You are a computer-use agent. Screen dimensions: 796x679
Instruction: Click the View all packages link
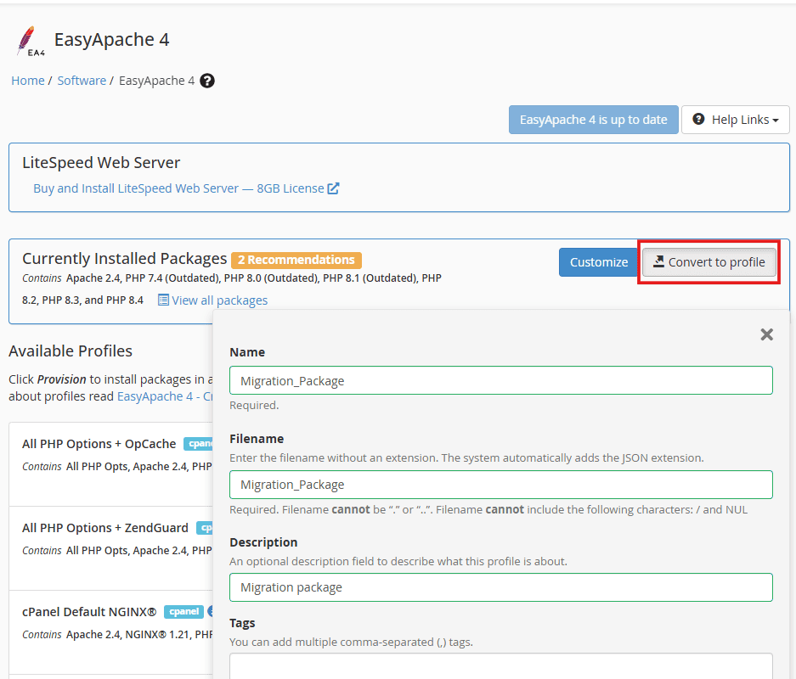click(x=220, y=300)
